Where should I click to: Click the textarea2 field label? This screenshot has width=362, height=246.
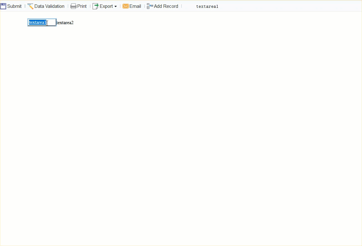pyautogui.click(x=65, y=23)
